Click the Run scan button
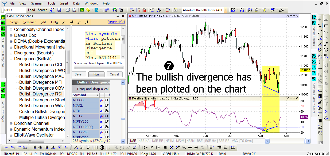 point(96,74)
